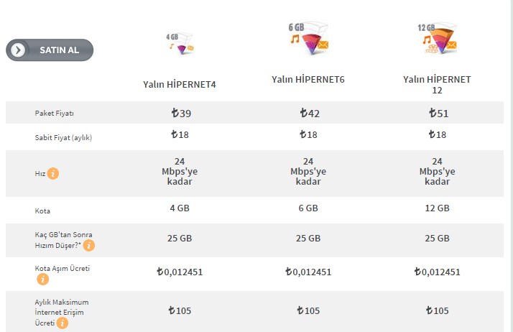Click the Kota row label
The height and width of the screenshot is (332, 513).
coord(42,211)
